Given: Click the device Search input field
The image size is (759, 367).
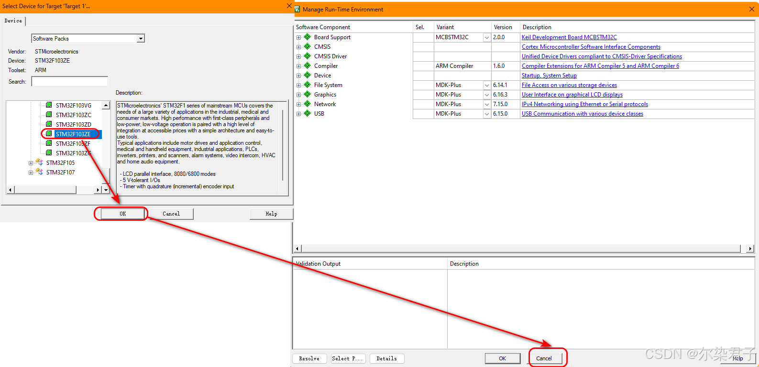Looking at the screenshot, I should click(70, 82).
